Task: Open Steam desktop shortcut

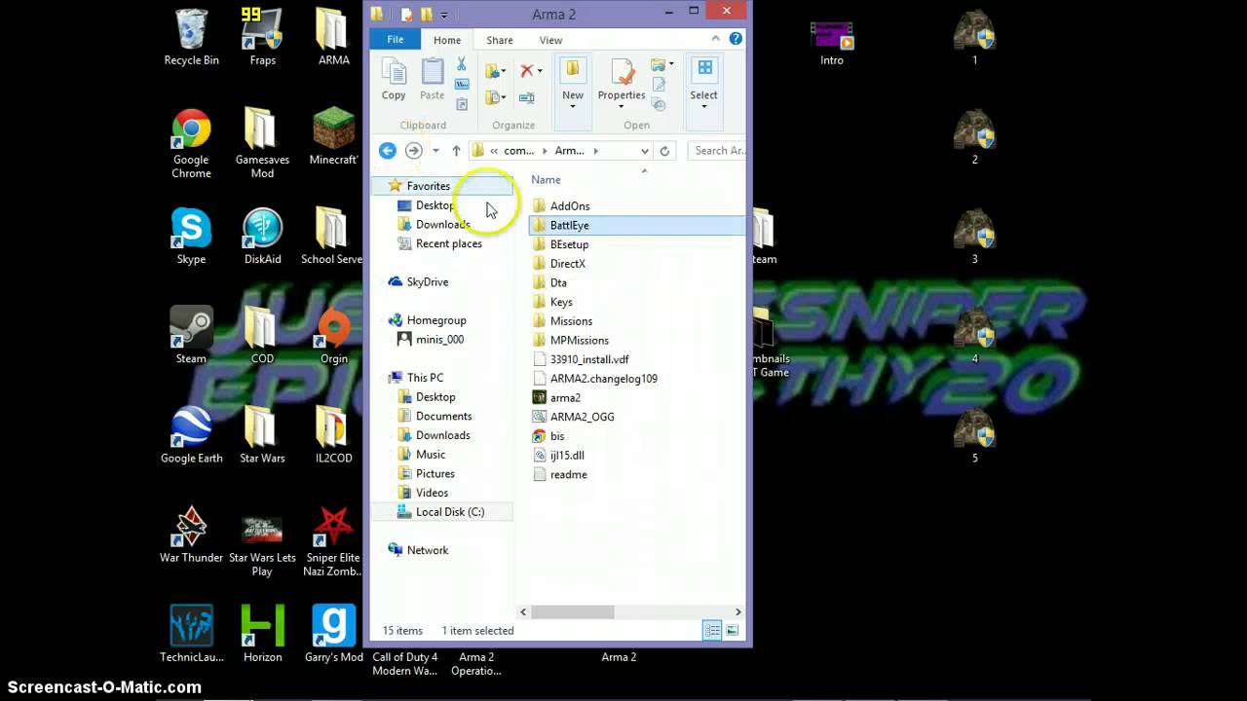Action: click(191, 335)
